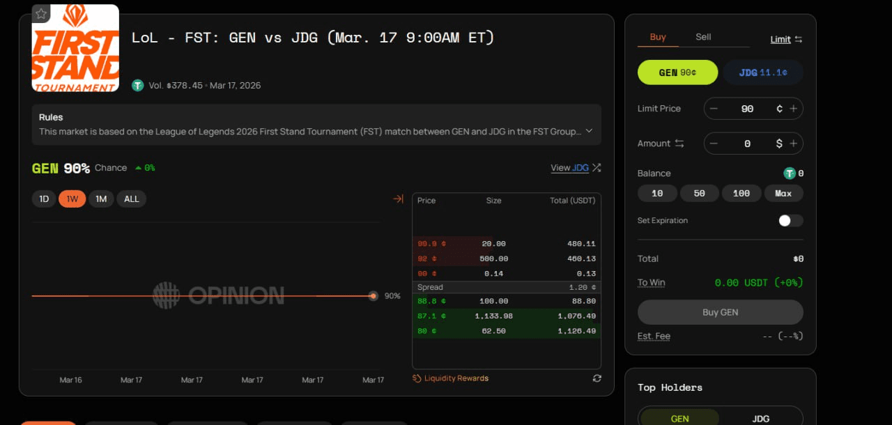Switch to the Sell tab
Viewport: 892px width, 425px height.
point(703,37)
